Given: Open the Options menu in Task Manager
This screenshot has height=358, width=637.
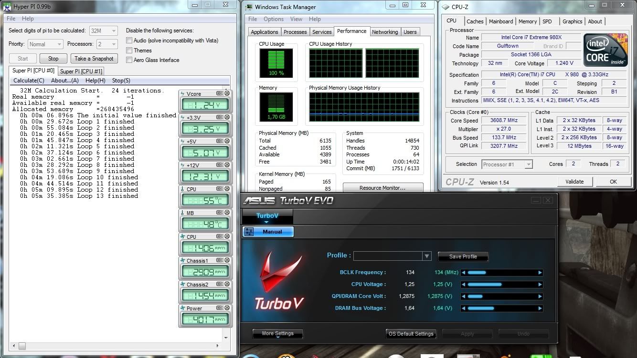Looking at the screenshot, I should tap(274, 19).
